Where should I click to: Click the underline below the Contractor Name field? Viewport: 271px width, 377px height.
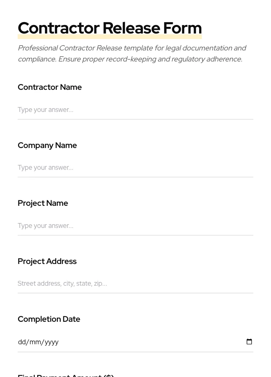click(x=135, y=119)
